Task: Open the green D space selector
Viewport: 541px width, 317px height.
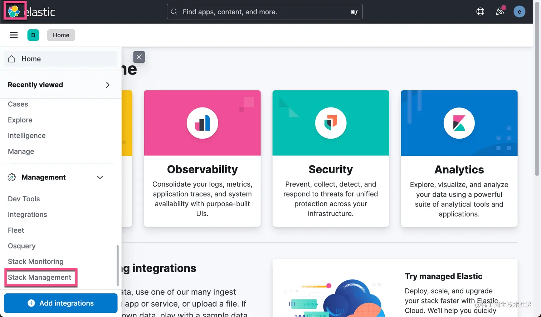Action: [33, 35]
